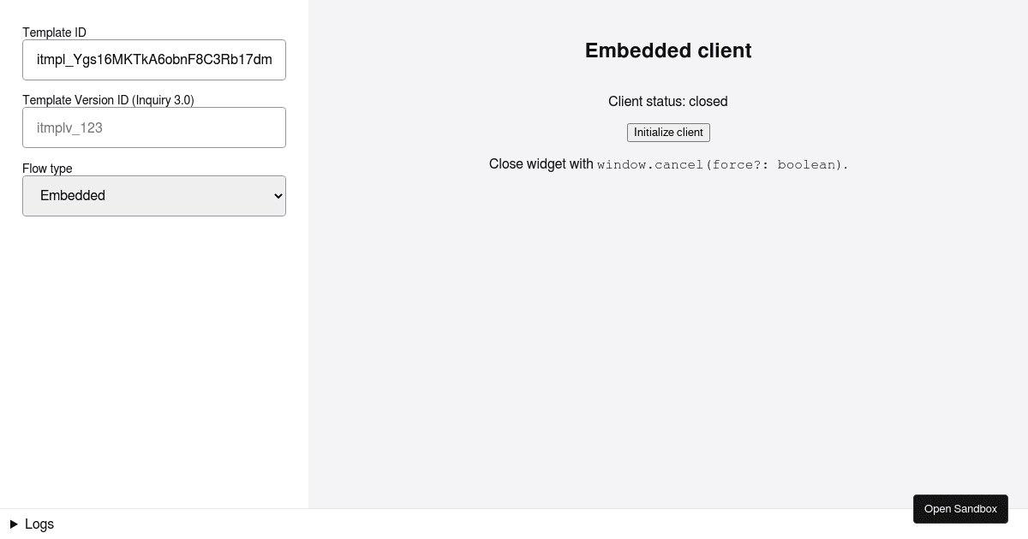Click the Template ID label

pyautogui.click(x=54, y=33)
